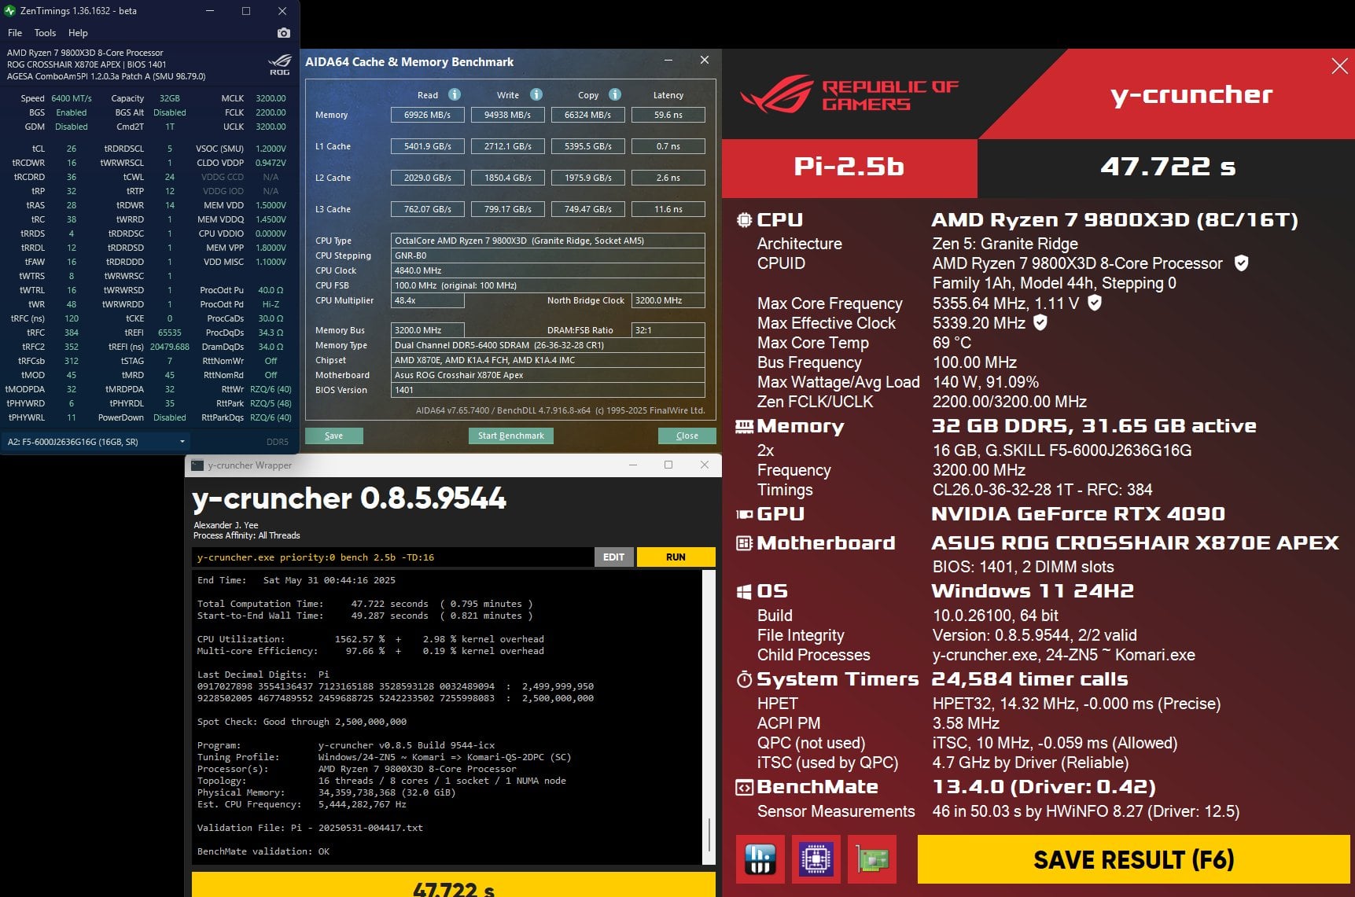Click the y-cruncher Wrapper title bar icon
The image size is (1355, 897).
(197, 465)
